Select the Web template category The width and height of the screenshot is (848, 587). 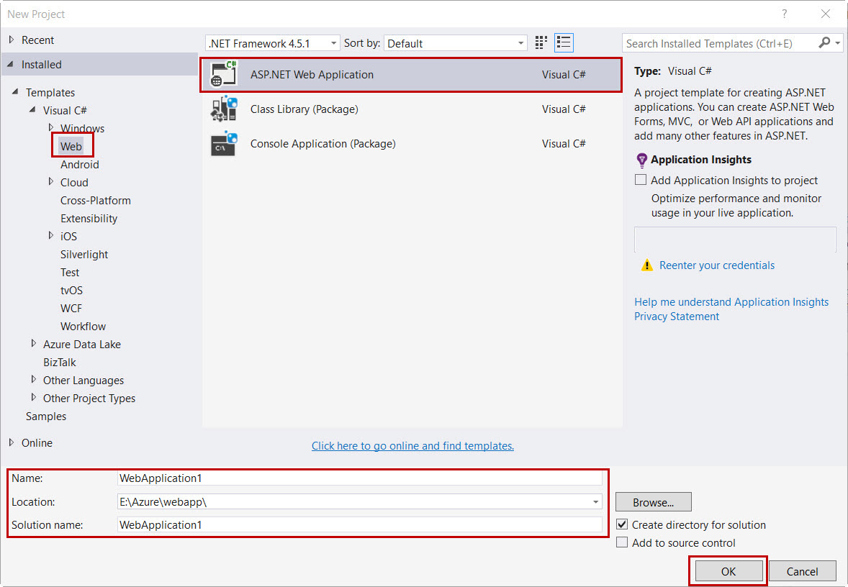71,147
